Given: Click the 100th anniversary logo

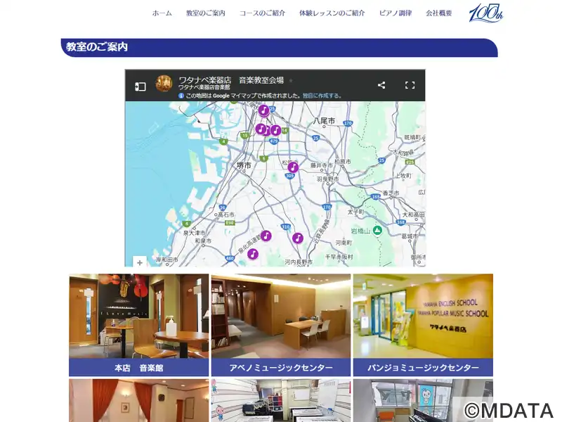Looking at the screenshot, I should (x=486, y=13).
